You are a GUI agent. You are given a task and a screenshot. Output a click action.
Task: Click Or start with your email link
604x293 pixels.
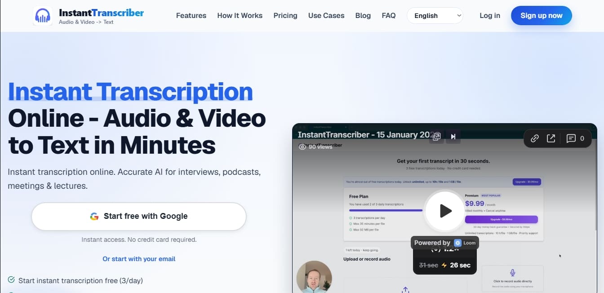click(x=139, y=259)
